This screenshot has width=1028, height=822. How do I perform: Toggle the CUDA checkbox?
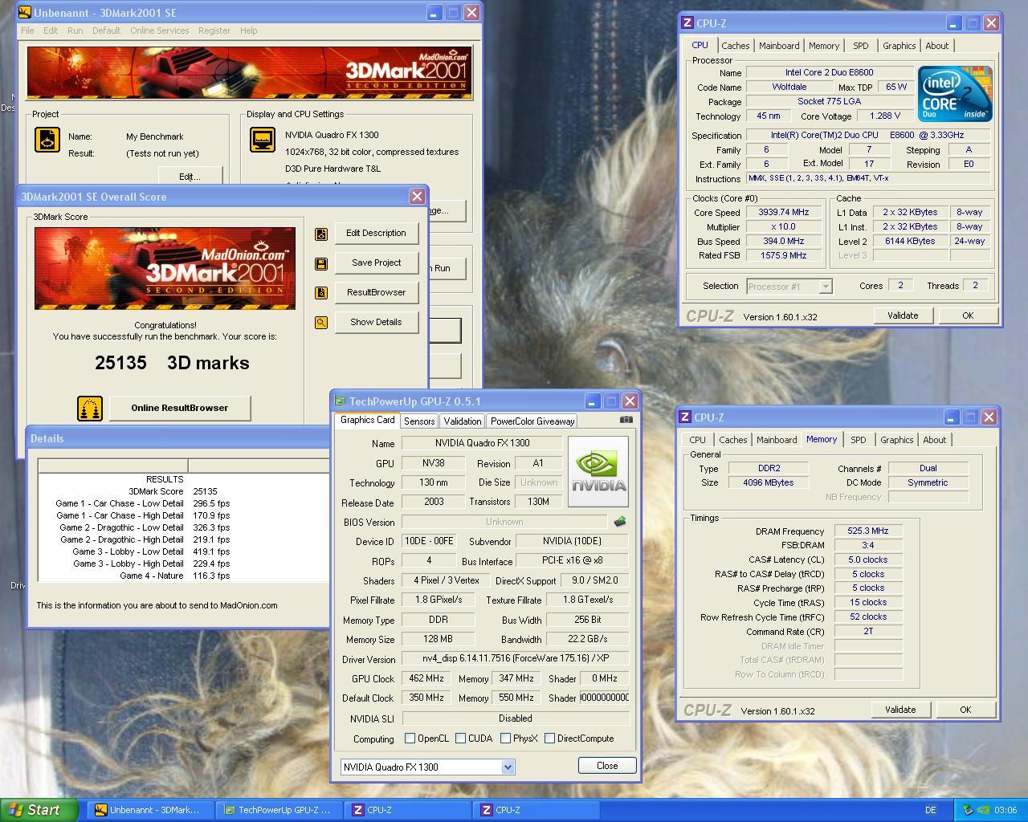(460, 739)
